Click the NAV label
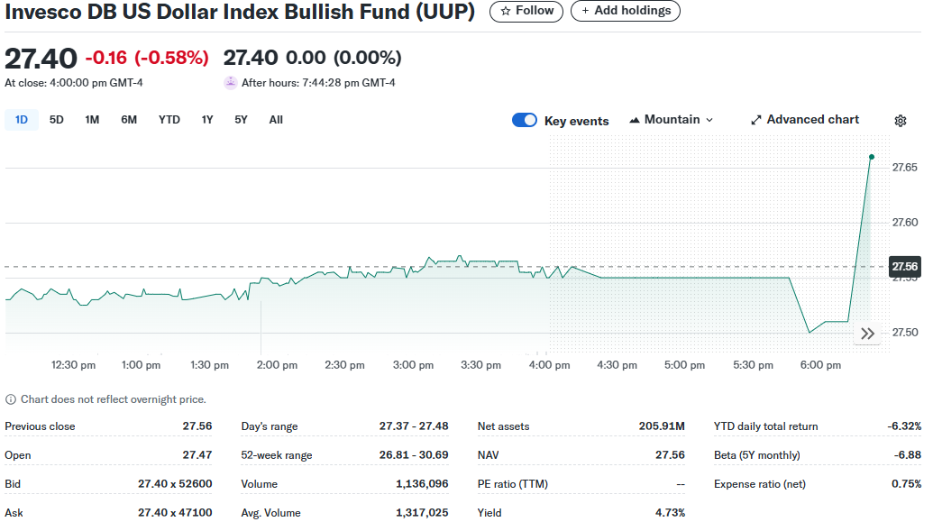 tap(489, 454)
